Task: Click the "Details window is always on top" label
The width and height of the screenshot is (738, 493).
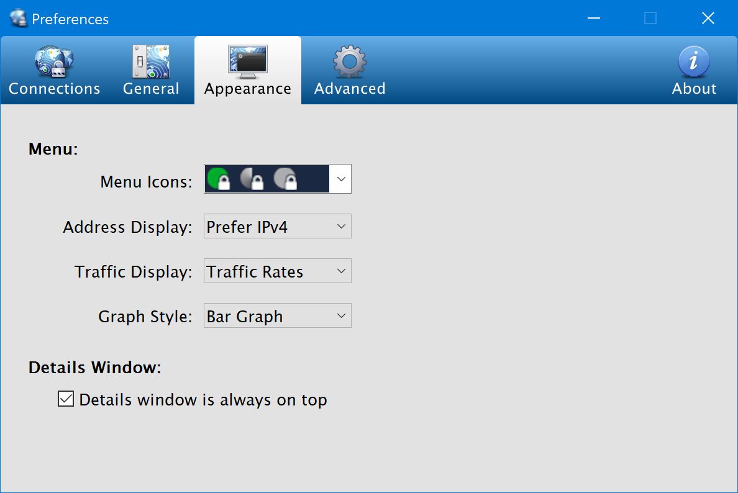Action: 203,400
